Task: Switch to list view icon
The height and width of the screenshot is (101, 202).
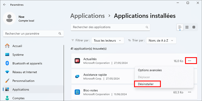Action: (x=180, y=27)
